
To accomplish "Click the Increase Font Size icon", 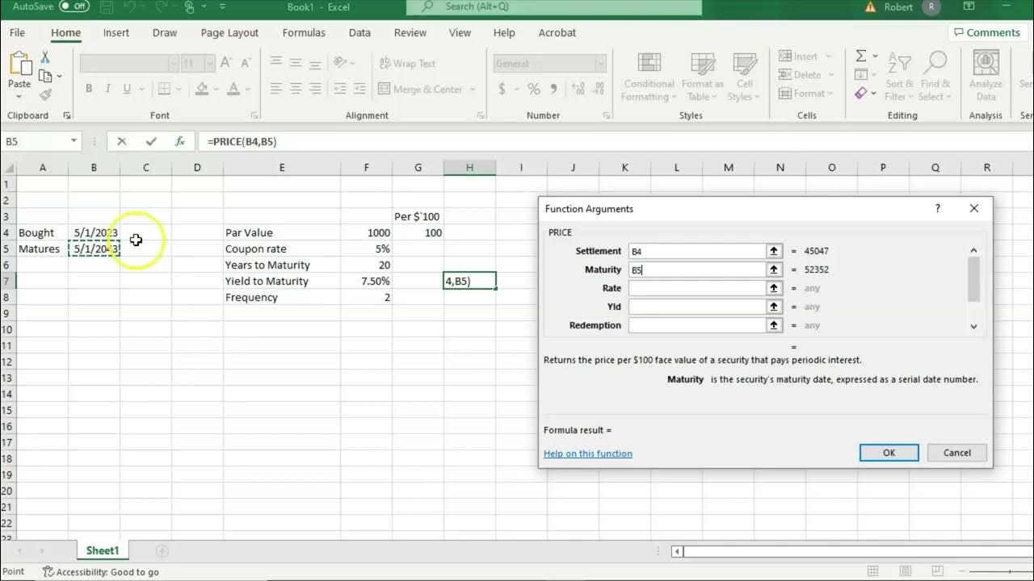I will coord(227,63).
